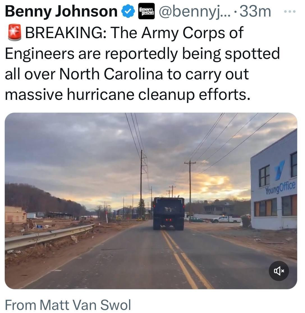Click the YoungOffice sign text in video

tap(280, 188)
